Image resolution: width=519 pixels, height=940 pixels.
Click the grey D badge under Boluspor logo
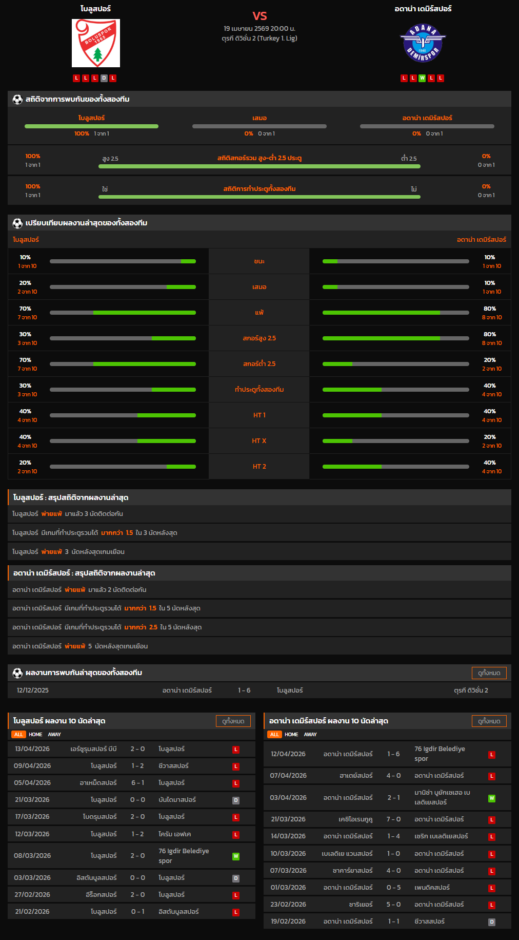(x=104, y=78)
